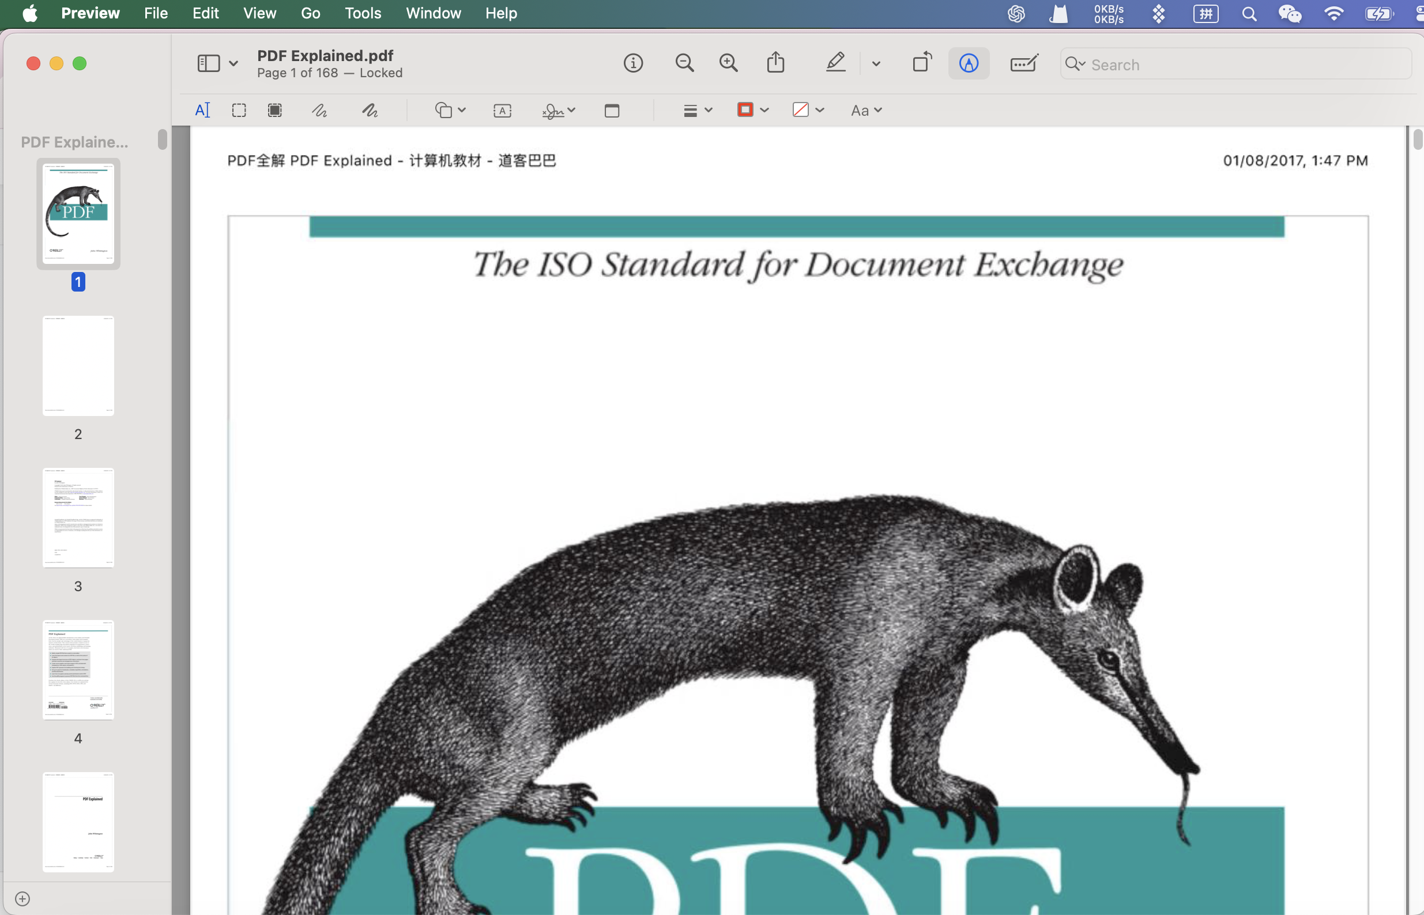
Task: Click the WeChat menu bar icon
Action: click(1290, 14)
